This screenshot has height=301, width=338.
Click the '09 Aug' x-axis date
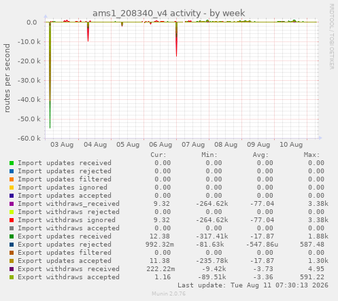coord(258,145)
